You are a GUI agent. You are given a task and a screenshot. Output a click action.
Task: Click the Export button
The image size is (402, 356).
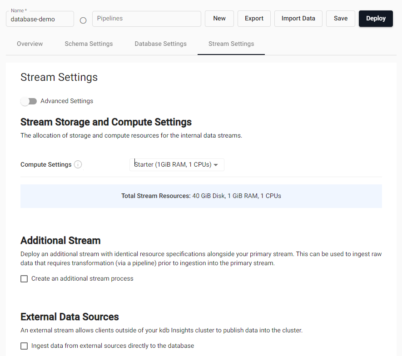pyautogui.click(x=254, y=19)
